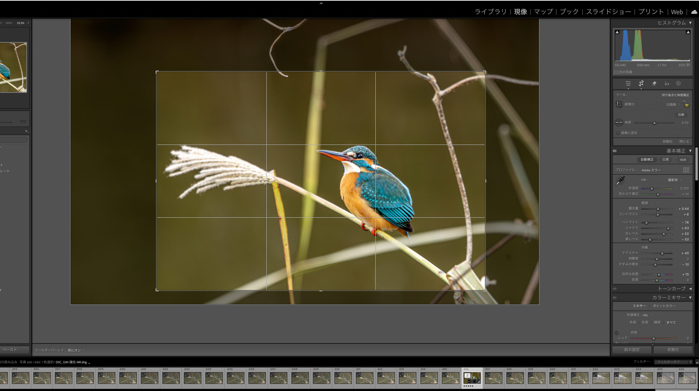
Task: Switch to the ライブラリ module
Action: coord(490,12)
